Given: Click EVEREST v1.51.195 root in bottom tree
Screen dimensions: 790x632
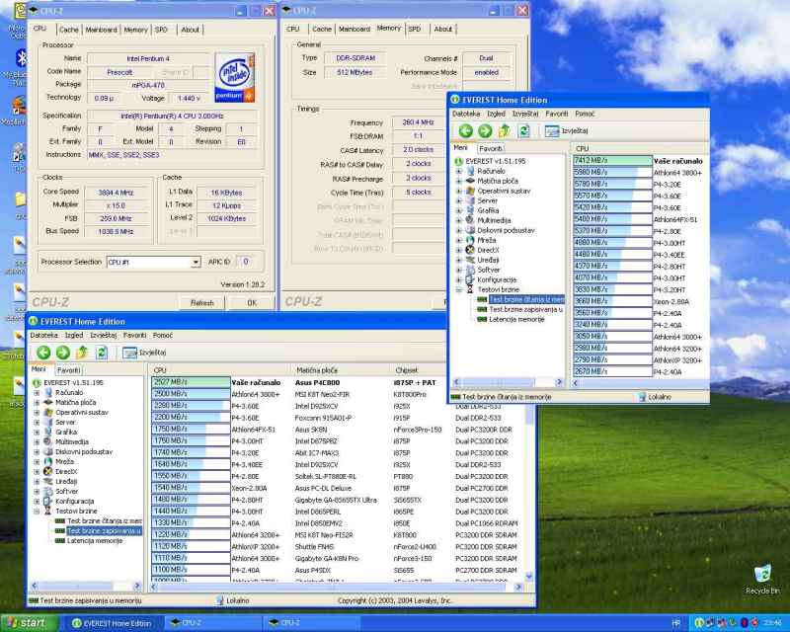Looking at the screenshot, I should click(73, 382).
